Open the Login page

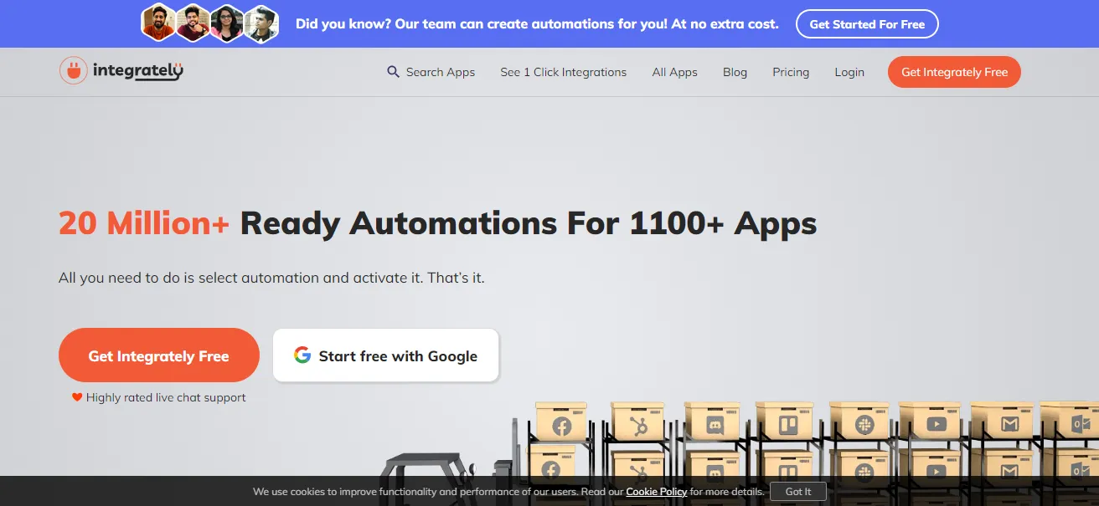point(849,72)
